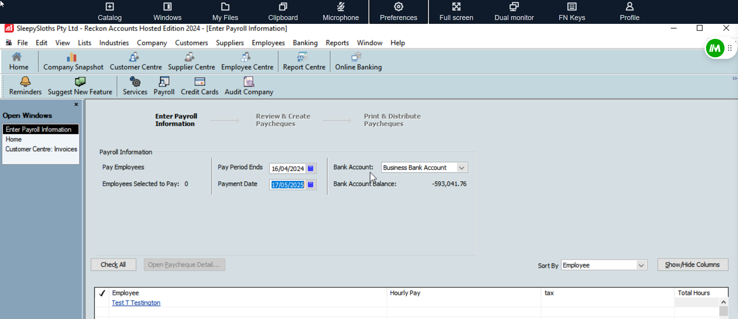Expand the icon bar overflow chevron

(734, 78)
